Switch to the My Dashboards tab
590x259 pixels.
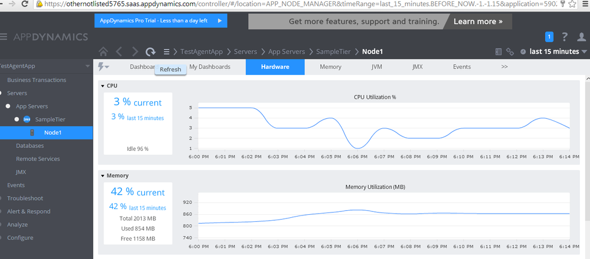point(210,67)
